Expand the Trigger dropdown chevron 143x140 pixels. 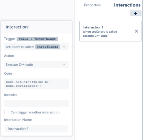[64, 47]
